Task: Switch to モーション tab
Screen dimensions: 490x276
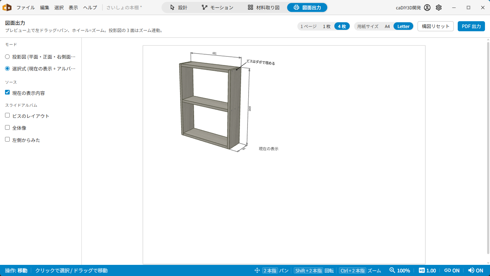Action: click(x=217, y=8)
